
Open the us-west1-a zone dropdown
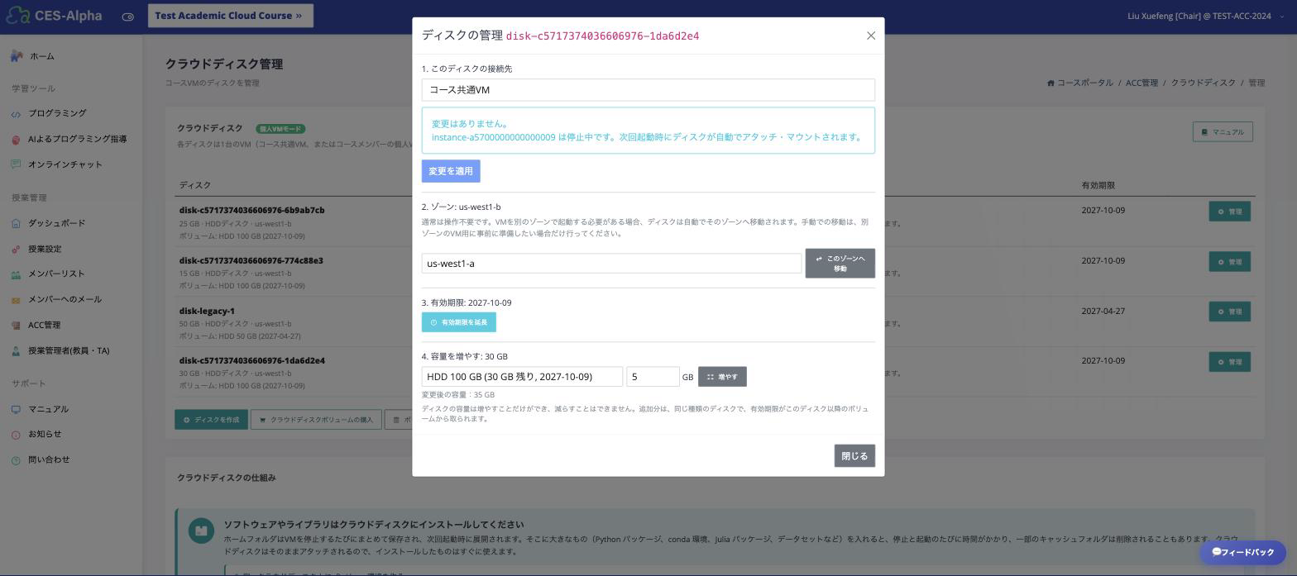click(611, 264)
